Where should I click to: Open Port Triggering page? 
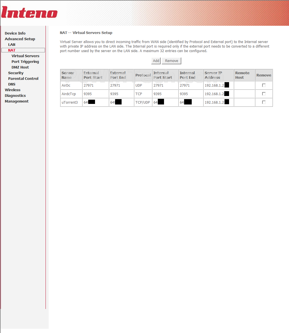click(x=25, y=62)
